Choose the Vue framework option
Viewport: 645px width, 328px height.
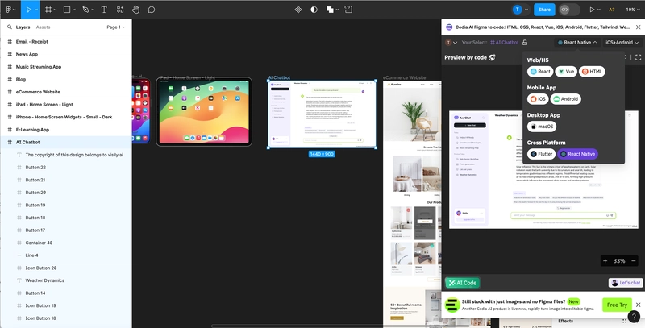tap(567, 72)
